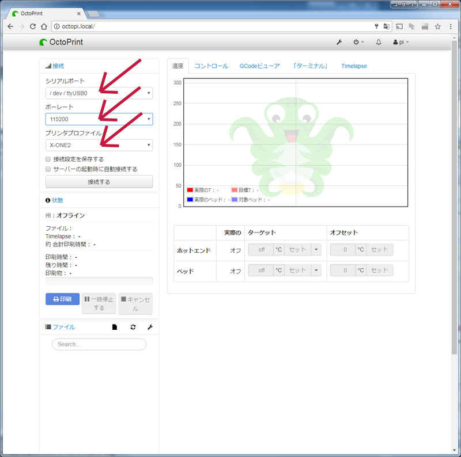
Task: Open the system power menu icon
Action: [x=358, y=42]
